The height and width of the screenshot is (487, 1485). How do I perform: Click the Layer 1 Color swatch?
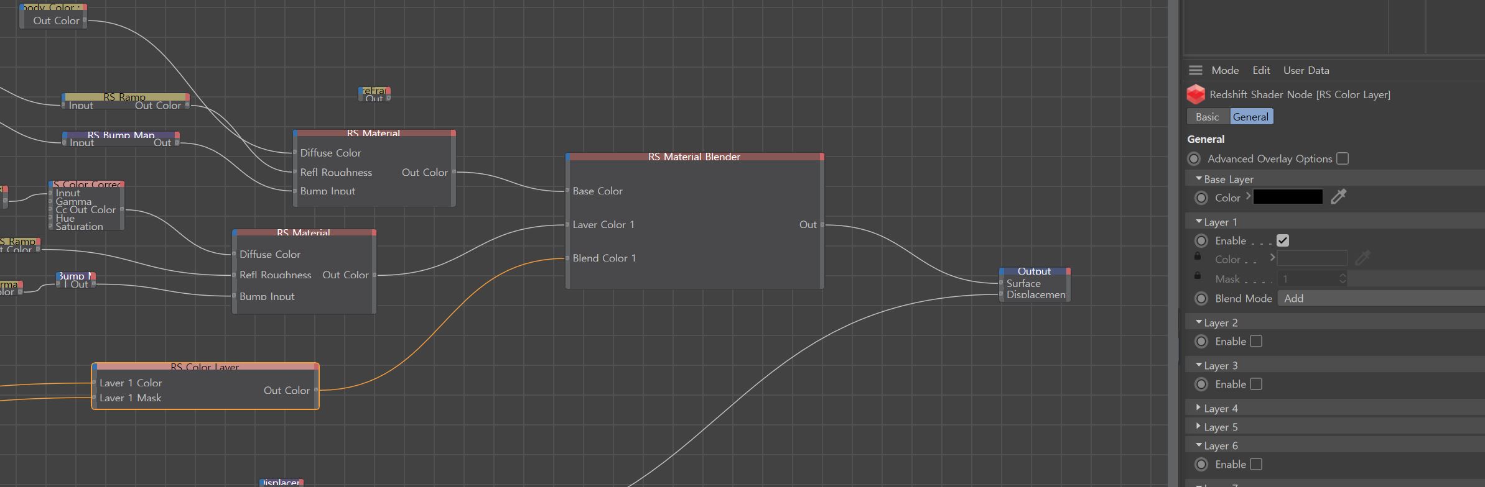pos(1312,258)
